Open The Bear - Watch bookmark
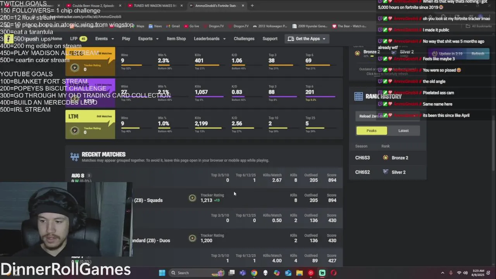 pyautogui.click(x=349, y=26)
